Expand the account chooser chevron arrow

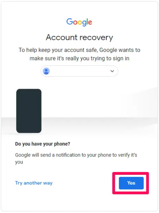point(112,71)
